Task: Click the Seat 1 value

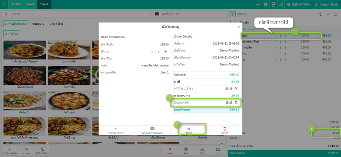Action: tap(165, 72)
